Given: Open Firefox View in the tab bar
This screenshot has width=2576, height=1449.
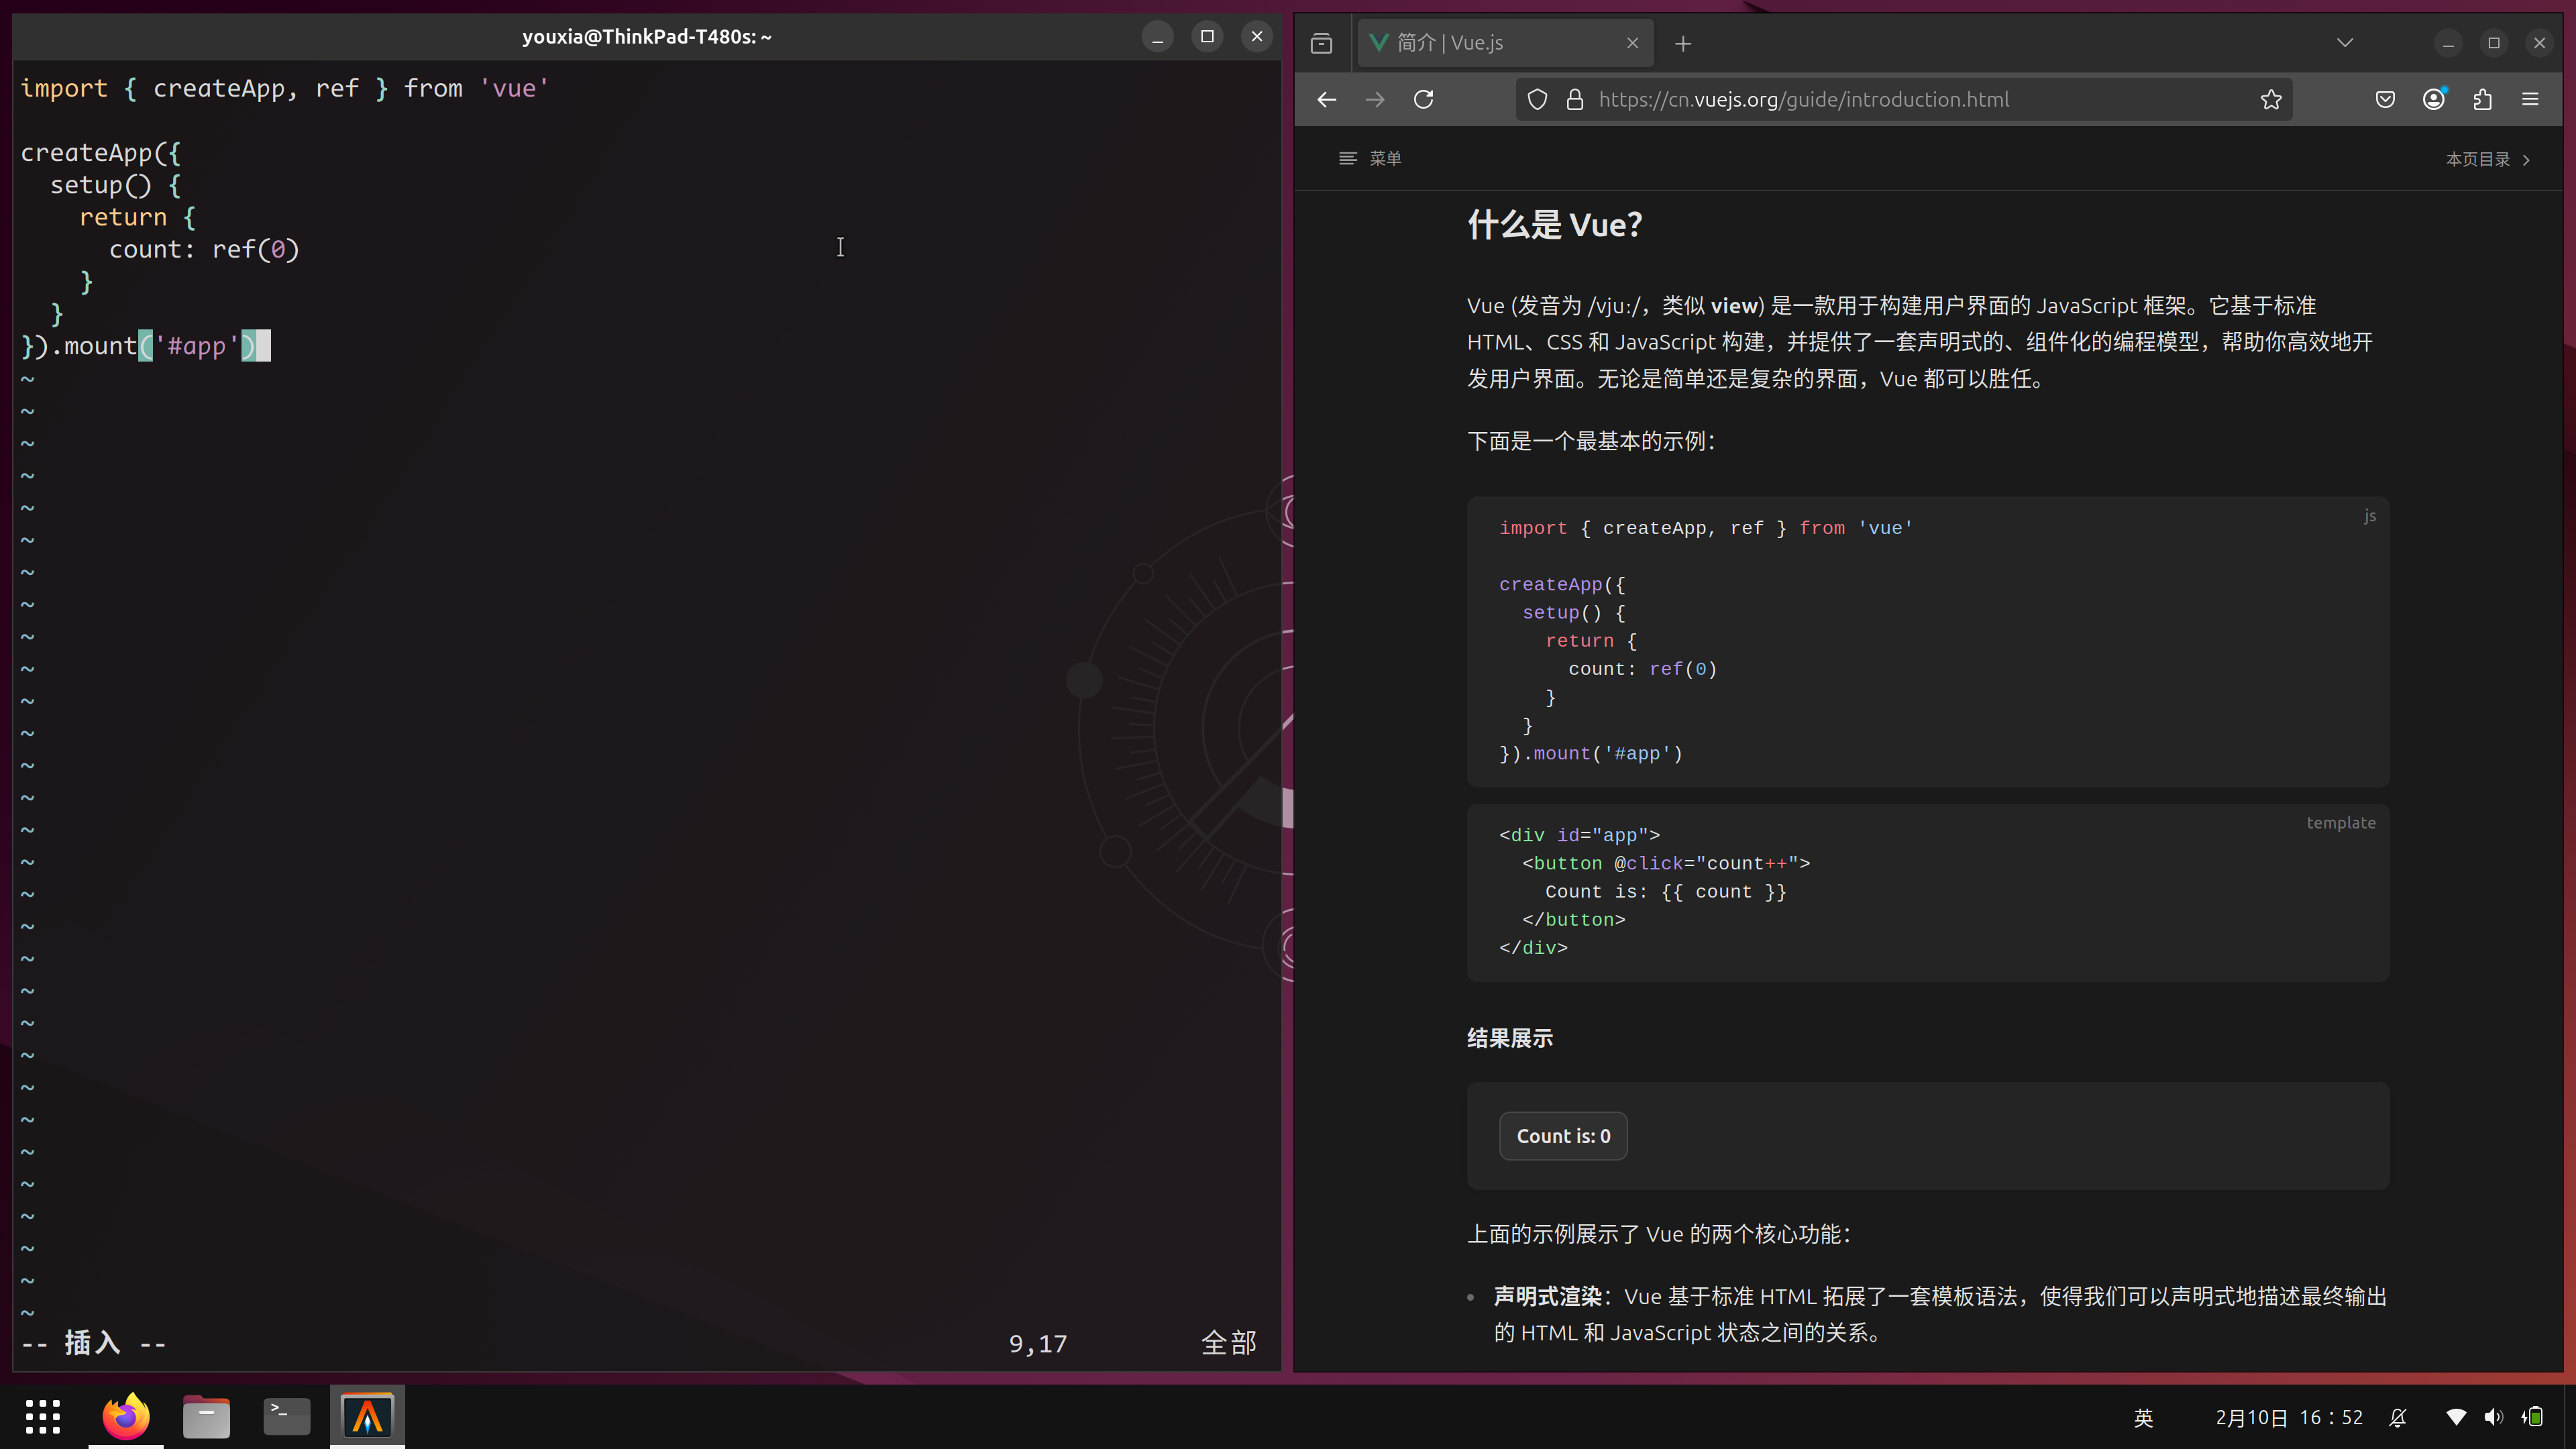Looking at the screenshot, I should click(1321, 43).
